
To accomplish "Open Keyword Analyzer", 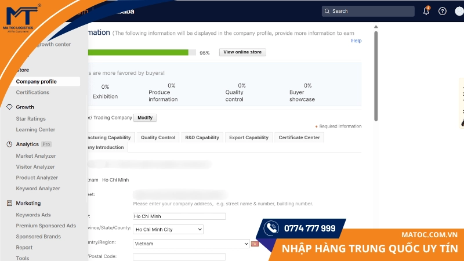I will [38, 188].
